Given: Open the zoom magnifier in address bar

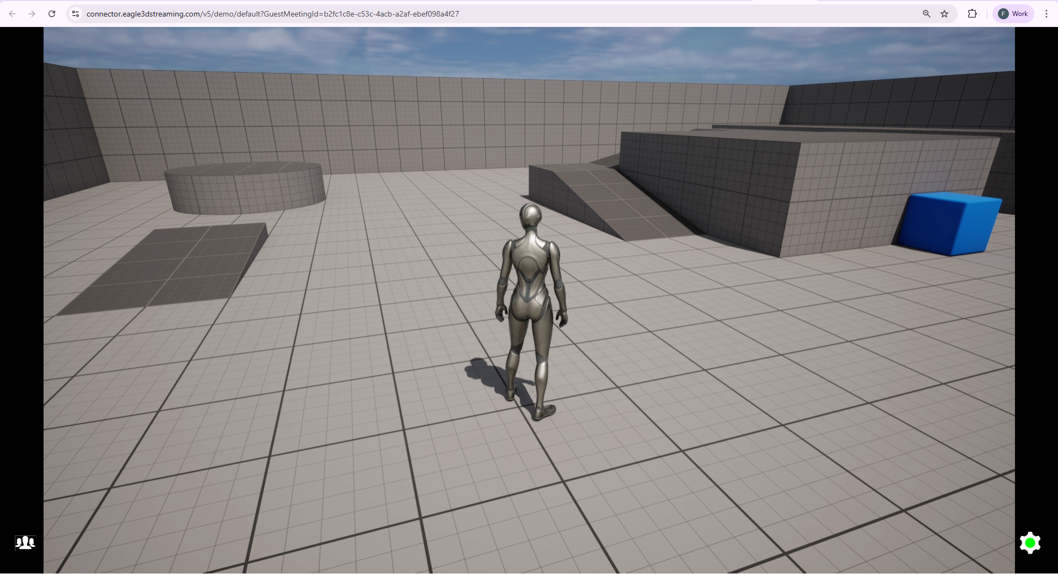Looking at the screenshot, I should point(926,14).
